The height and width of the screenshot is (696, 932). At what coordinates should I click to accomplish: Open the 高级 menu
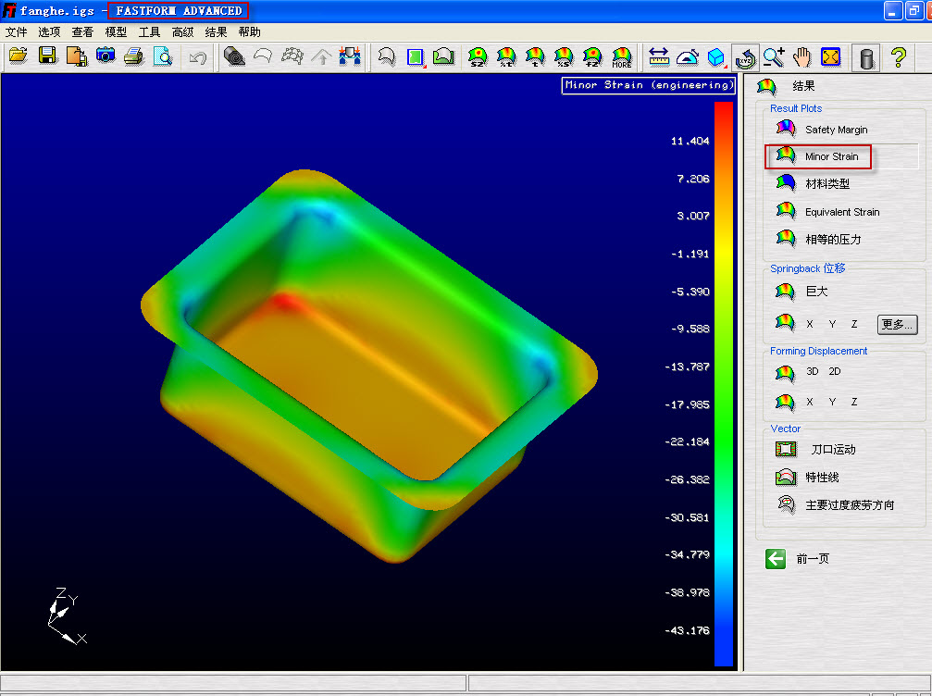(182, 32)
